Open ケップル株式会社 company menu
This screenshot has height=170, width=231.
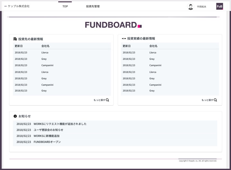pyautogui.click(x=17, y=6)
